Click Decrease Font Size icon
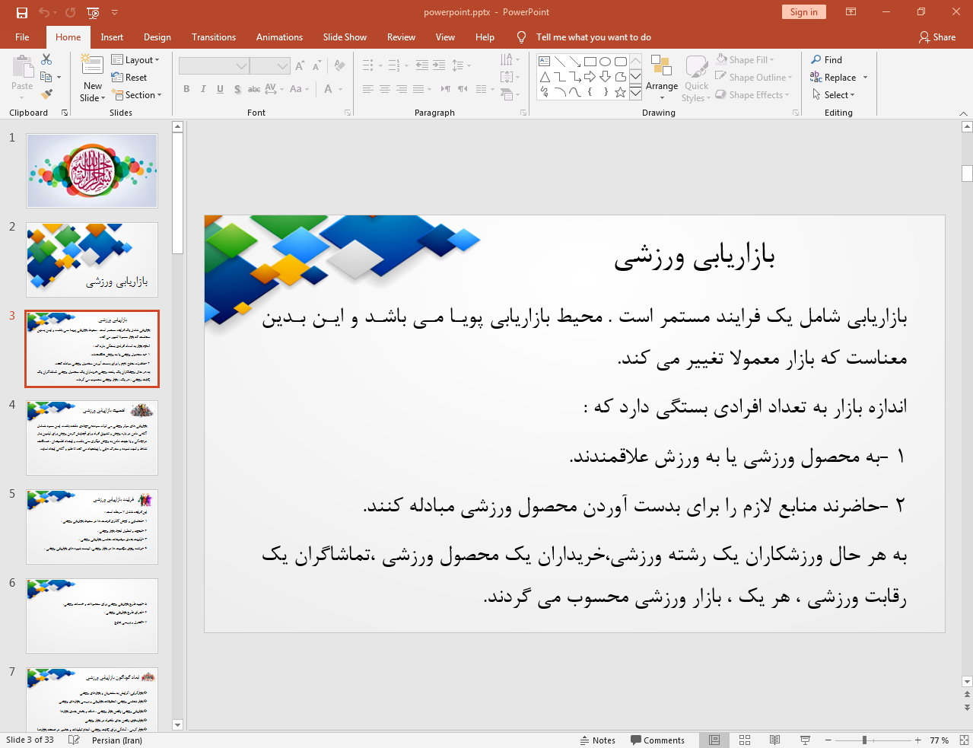This screenshot has width=973, height=748. pyautogui.click(x=316, y=66)
